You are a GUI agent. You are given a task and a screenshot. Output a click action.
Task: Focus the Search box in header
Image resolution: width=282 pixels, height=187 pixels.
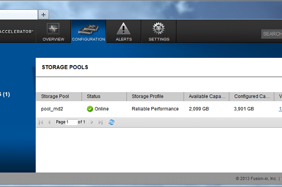pos(271,34)
